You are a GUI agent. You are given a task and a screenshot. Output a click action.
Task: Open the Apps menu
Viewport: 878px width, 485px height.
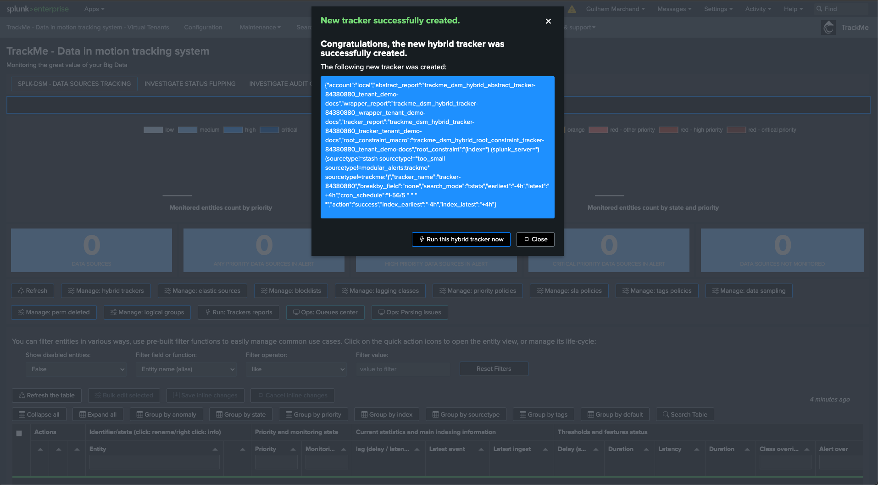pos(94,9)
